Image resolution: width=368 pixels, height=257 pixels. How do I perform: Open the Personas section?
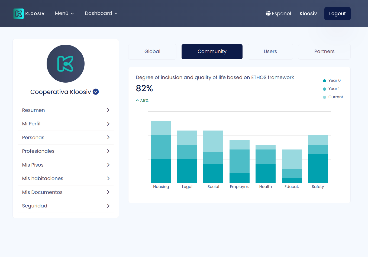coord(66,138)
